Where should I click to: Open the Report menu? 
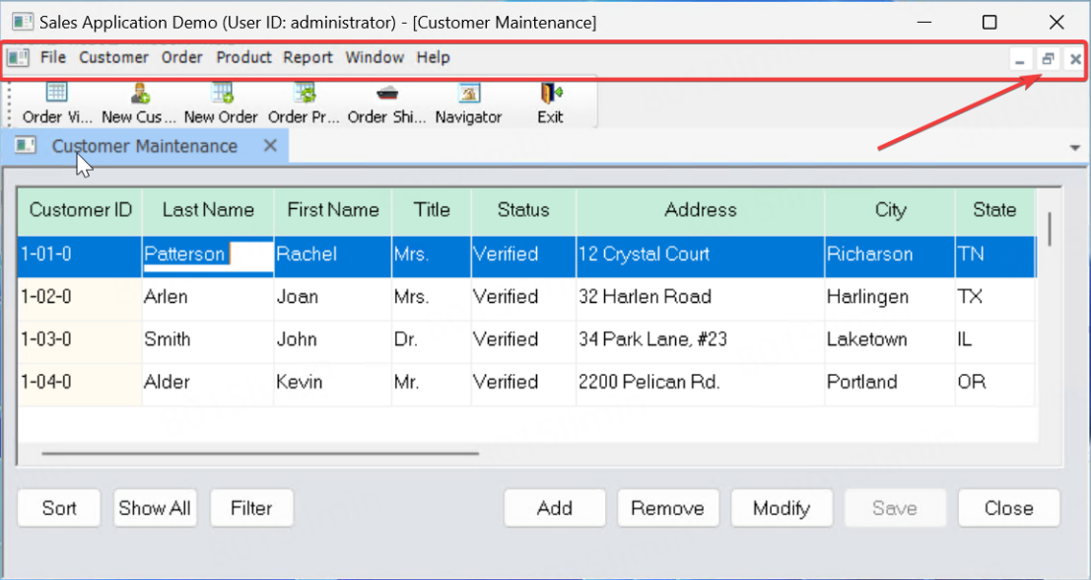pos(307,58)
